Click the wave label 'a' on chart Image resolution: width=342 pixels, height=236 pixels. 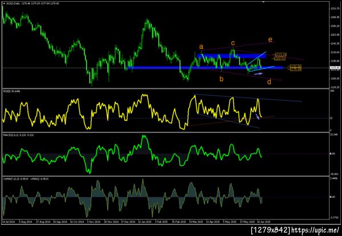click(x=201, y=46)
